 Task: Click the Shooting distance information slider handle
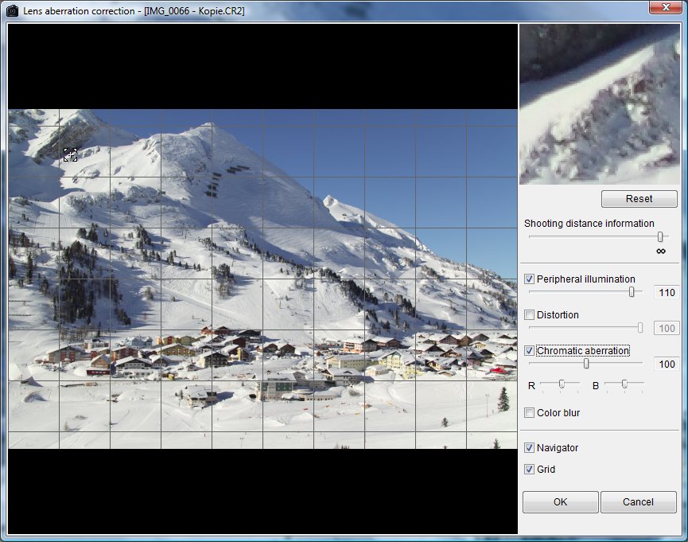coord(660,236)
